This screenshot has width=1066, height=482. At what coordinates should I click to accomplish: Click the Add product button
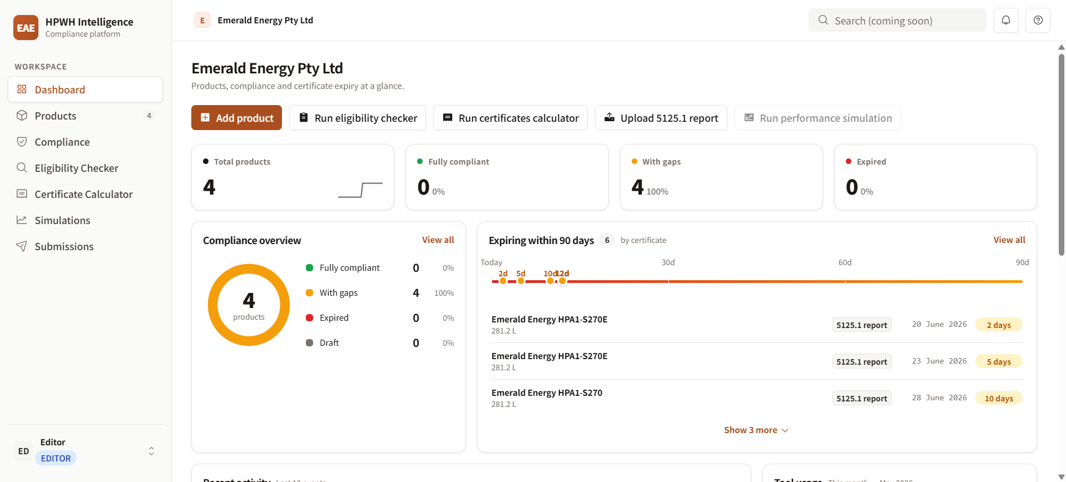click(236, 118)
